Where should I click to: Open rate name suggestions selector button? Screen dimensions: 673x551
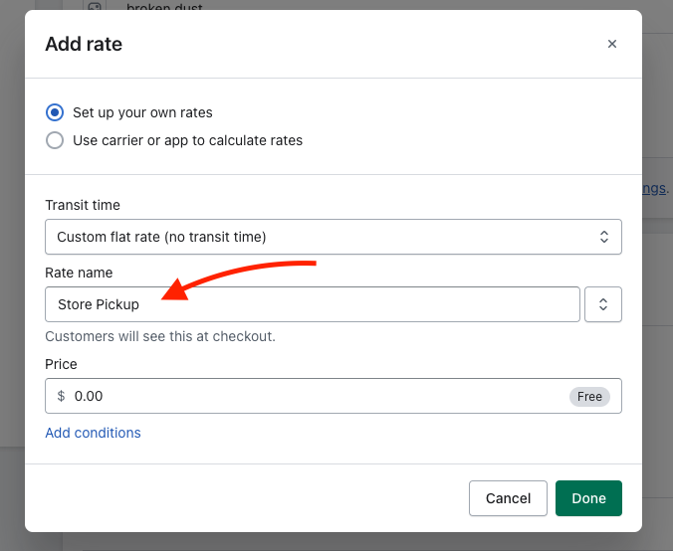[x=603, y=304]
